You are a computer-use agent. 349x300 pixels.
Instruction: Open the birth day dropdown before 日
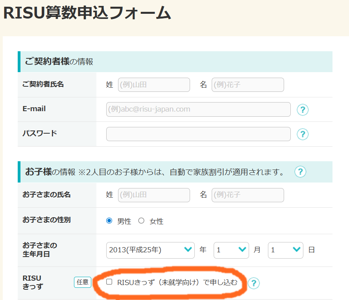(286, 250)
